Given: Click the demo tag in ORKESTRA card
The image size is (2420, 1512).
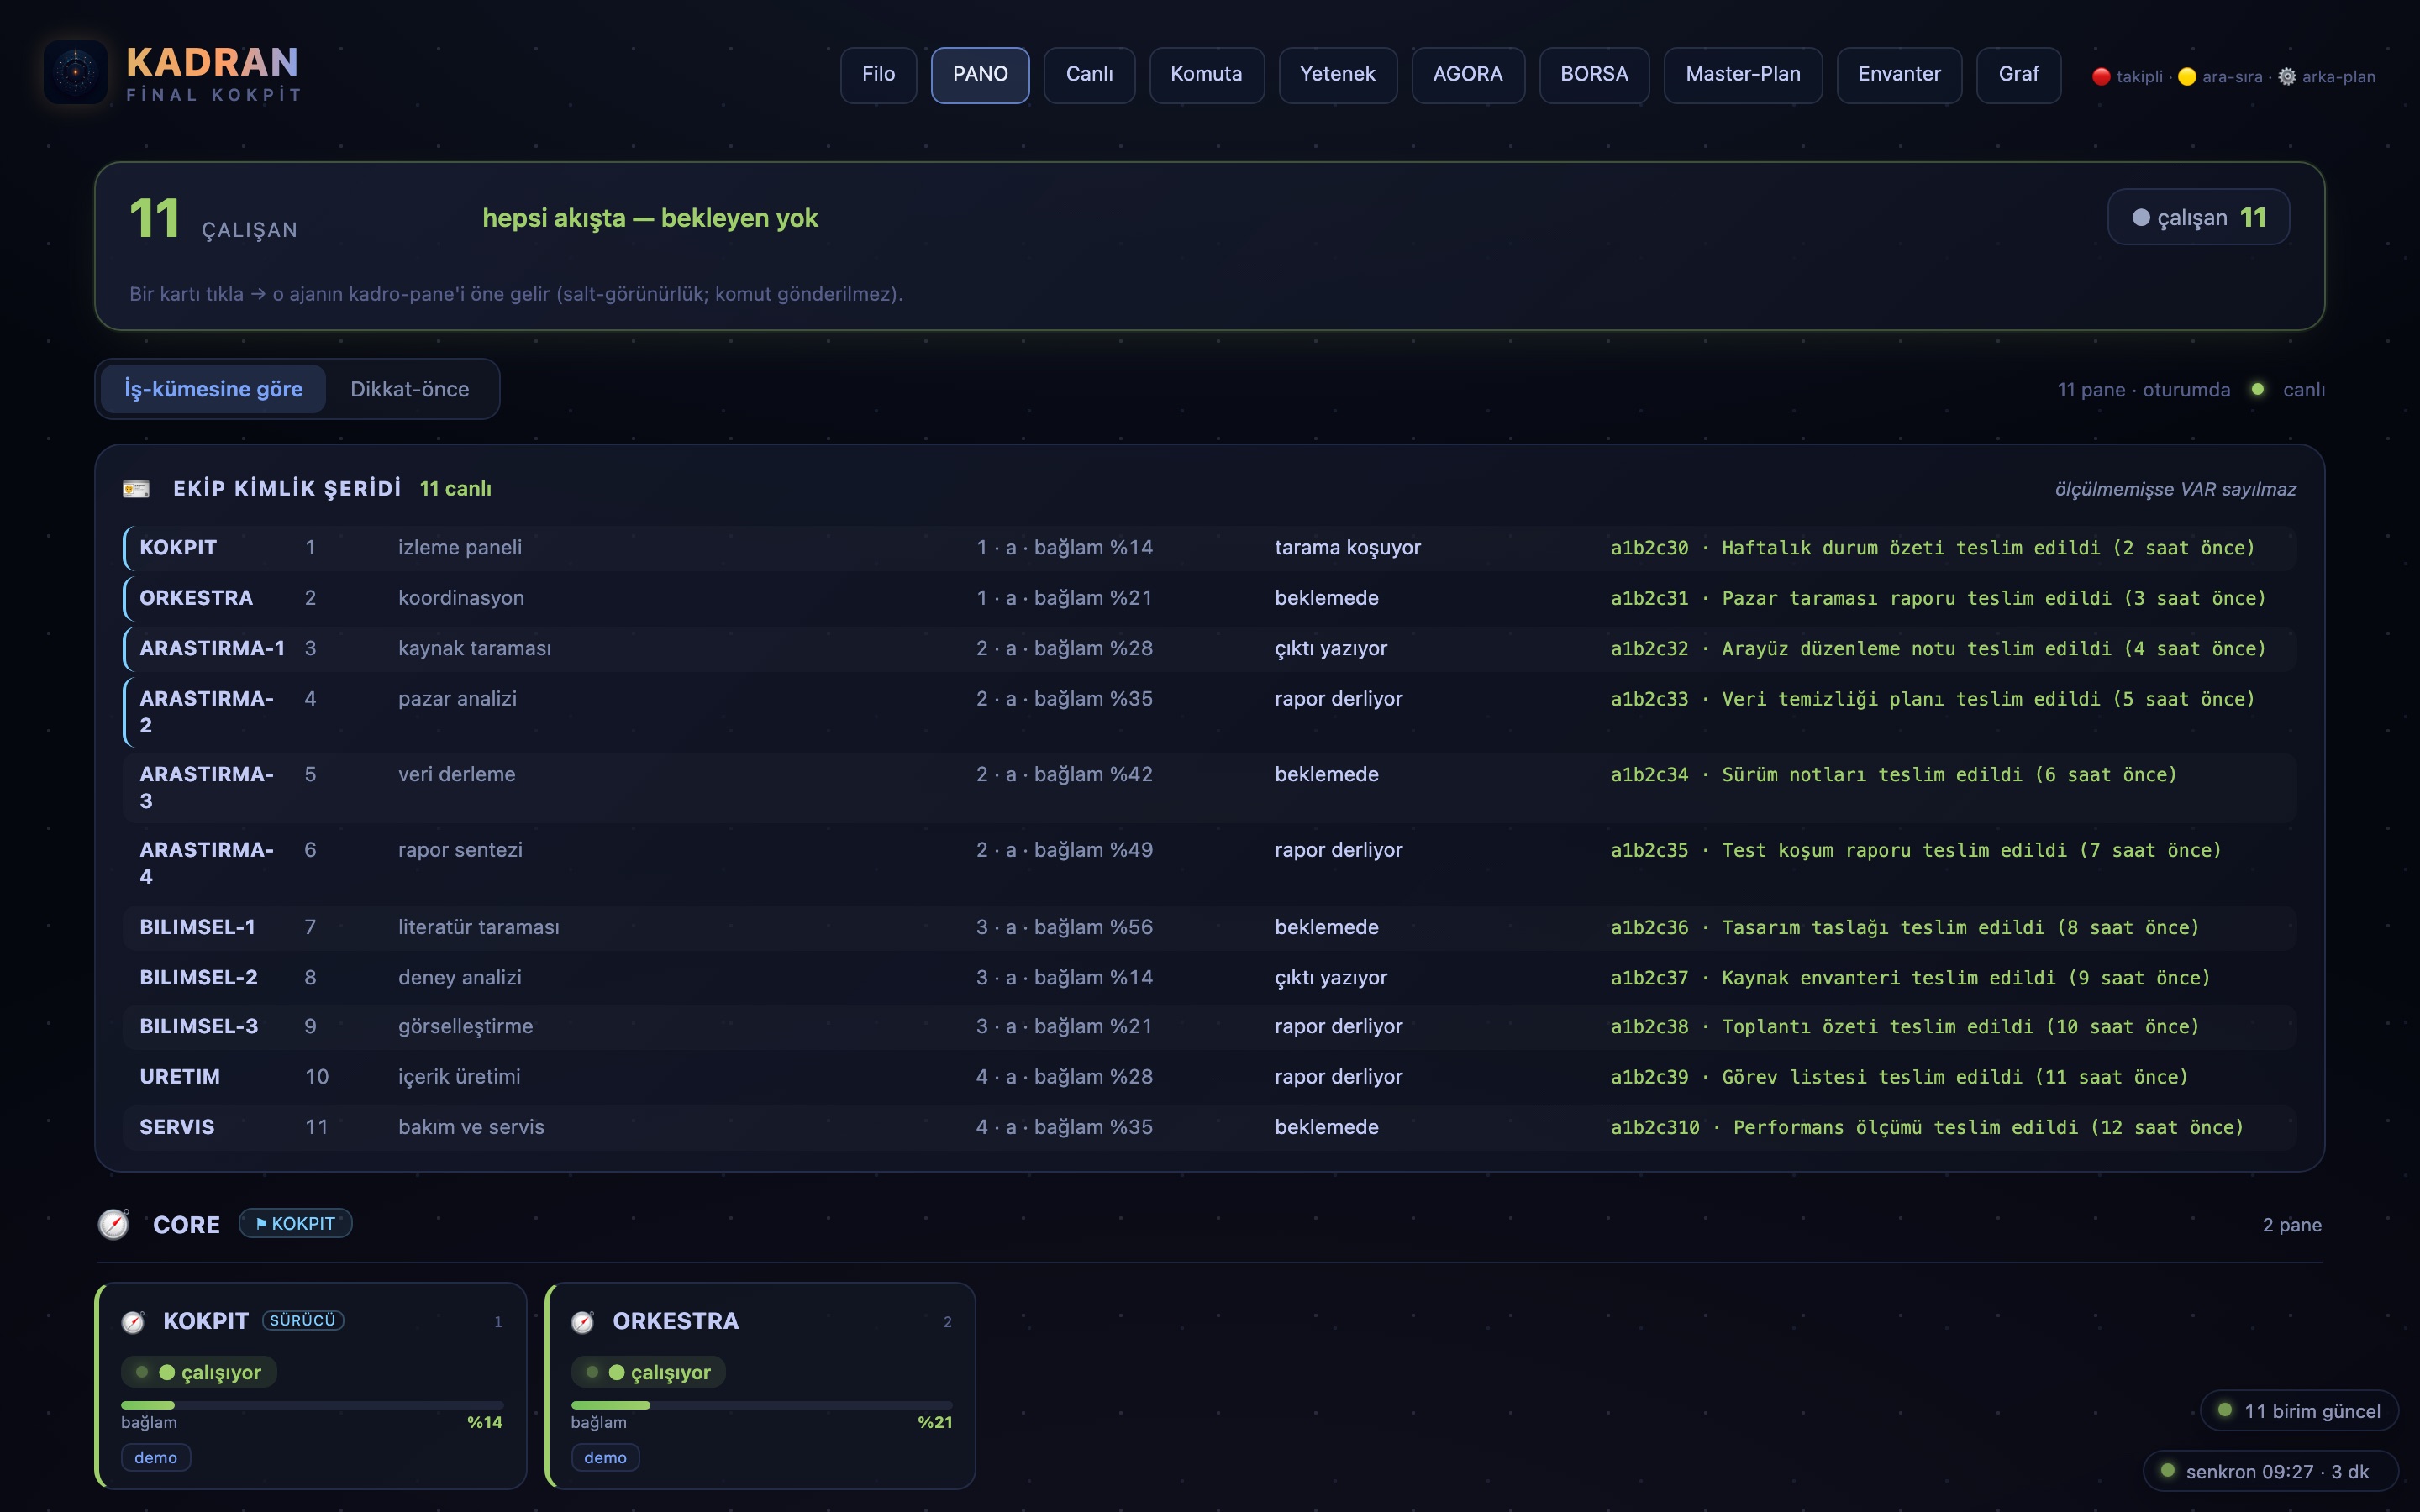Looking at the screenshot, I should pos(605,1457).
